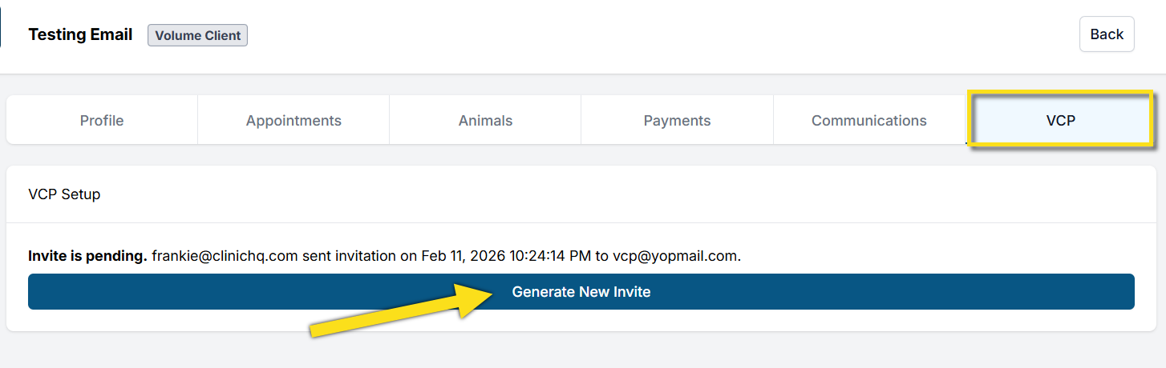The image size is (1166, 368).
Task: Switch to the Appointments tab
Action: coord(294,121)
